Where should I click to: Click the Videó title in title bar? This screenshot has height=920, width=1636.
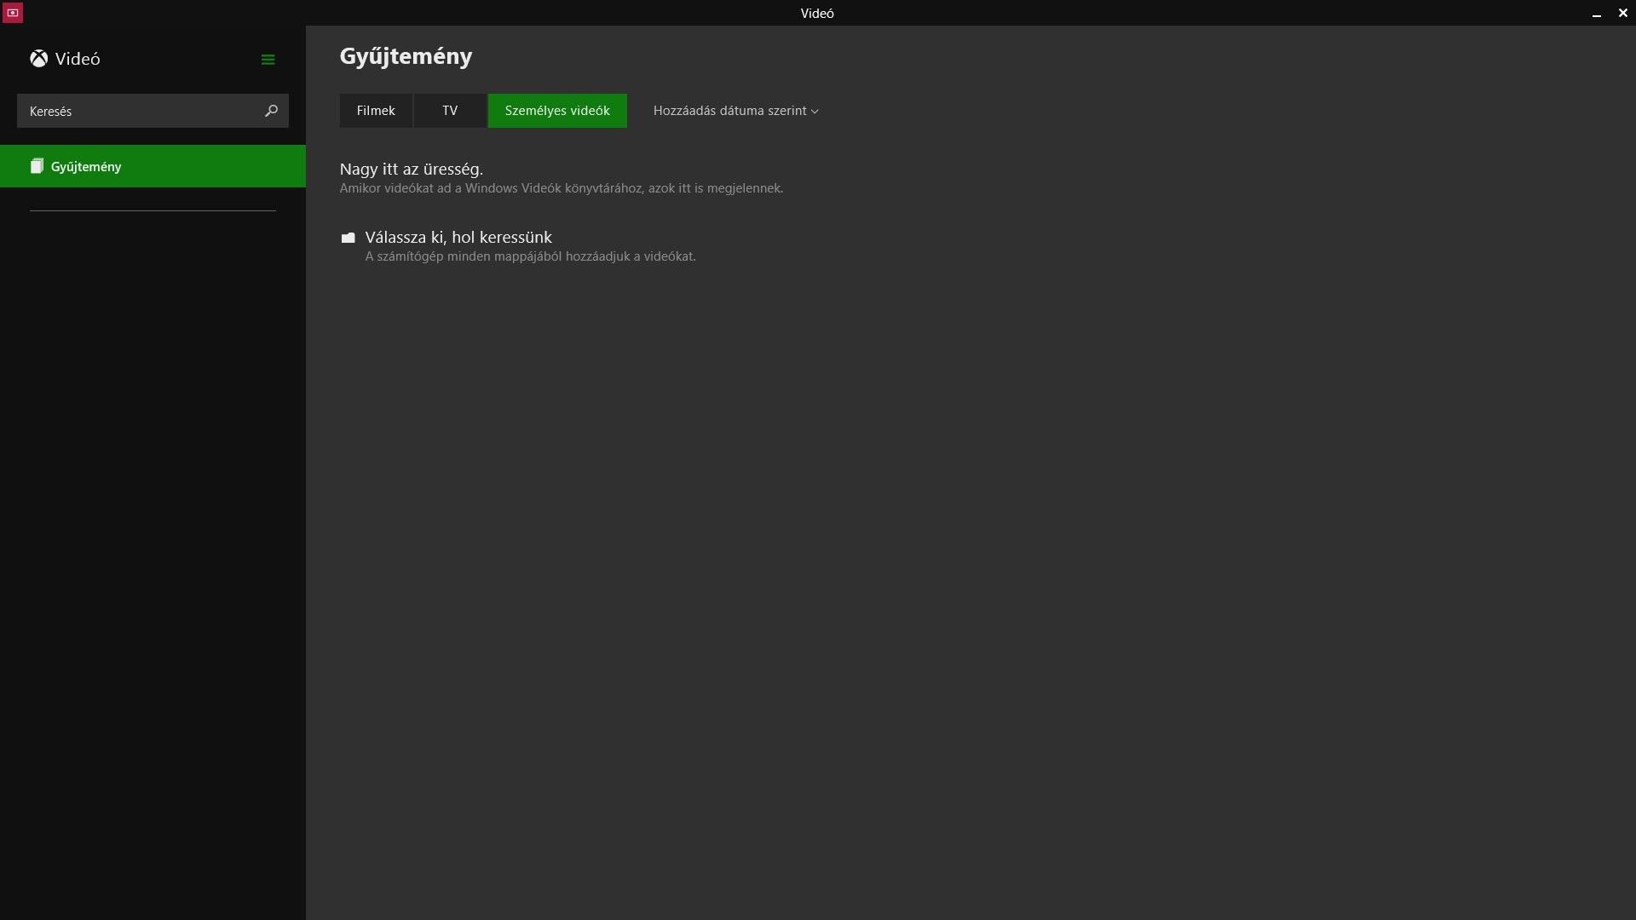click(x=817, y=13)
